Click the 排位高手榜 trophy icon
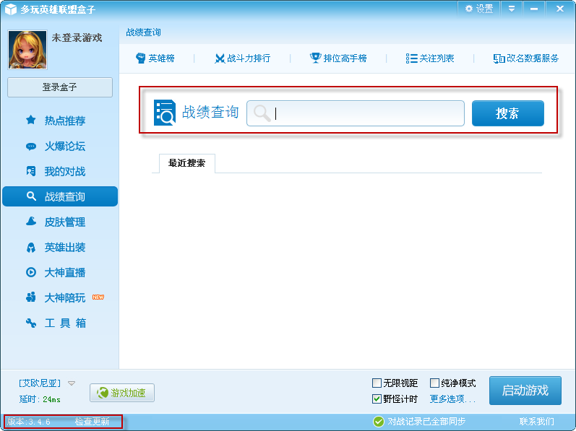Screen dimensions: 576x431 click(x=315, y=58)
